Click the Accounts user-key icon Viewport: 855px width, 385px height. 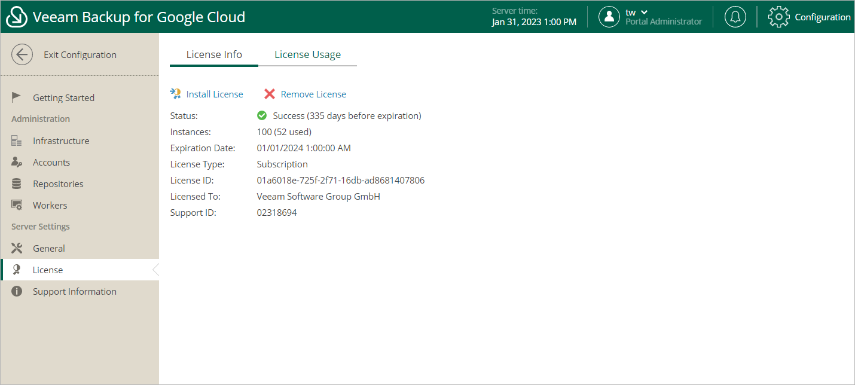coord(17,162)
